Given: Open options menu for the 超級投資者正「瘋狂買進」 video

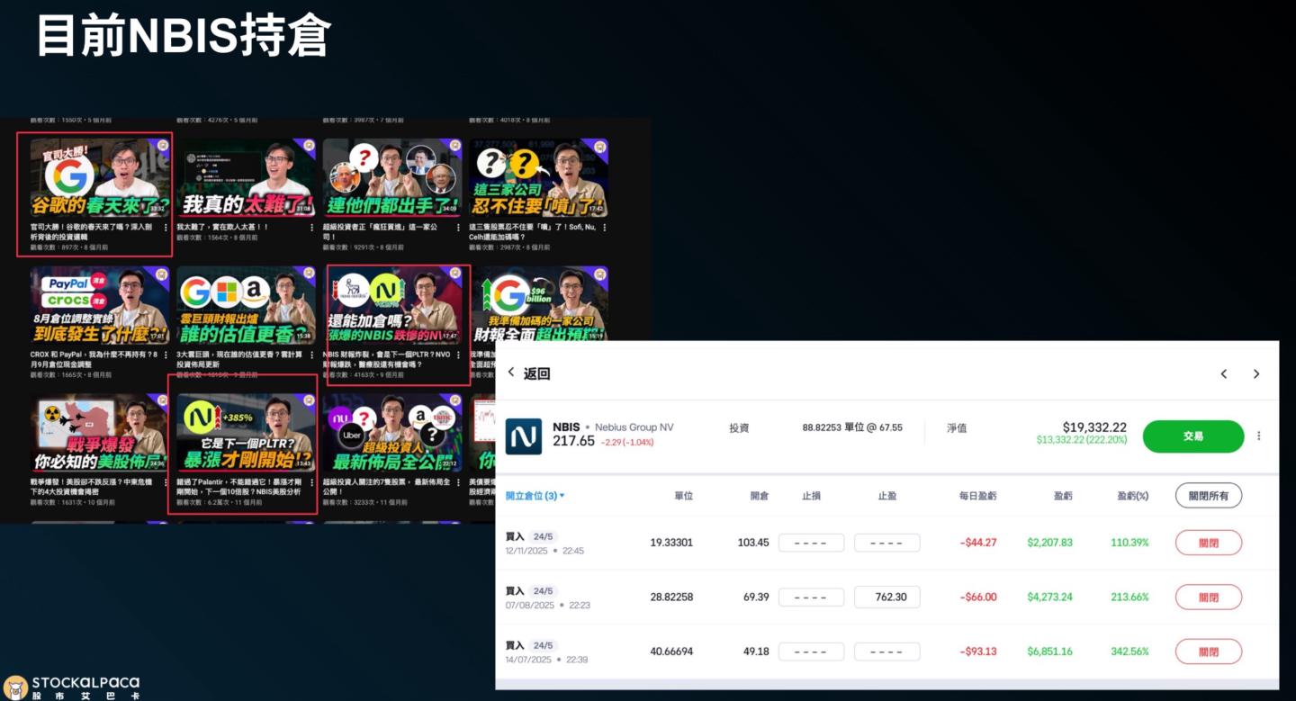Looking at the screenshot, I should pyautogui.click(x=458, y=229).
